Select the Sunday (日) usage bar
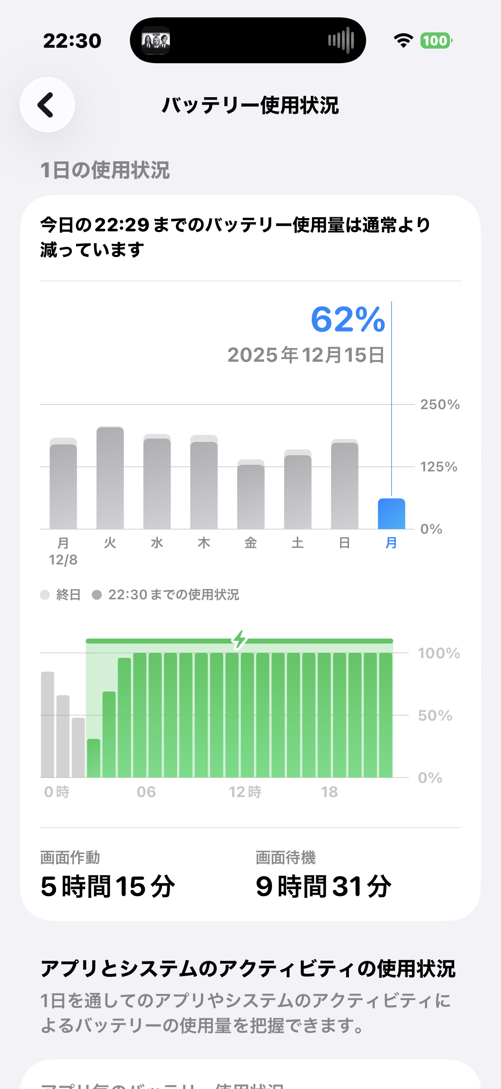The height and width of the screenshot is (1089, 501). [344, 485]
